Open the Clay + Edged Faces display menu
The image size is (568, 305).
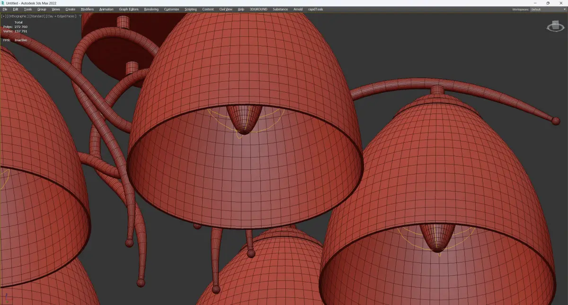point(61,16)
